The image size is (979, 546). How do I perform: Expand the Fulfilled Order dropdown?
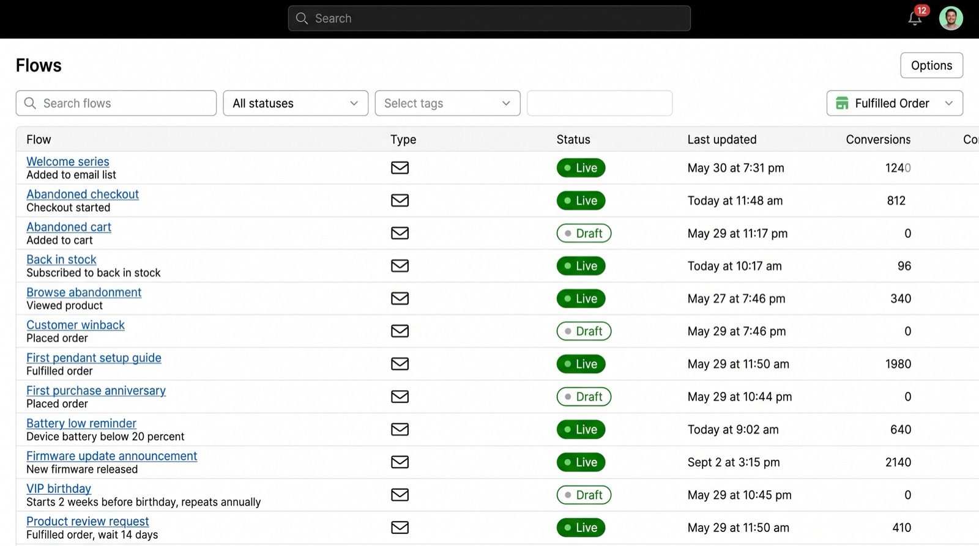(x=895, y=103)
